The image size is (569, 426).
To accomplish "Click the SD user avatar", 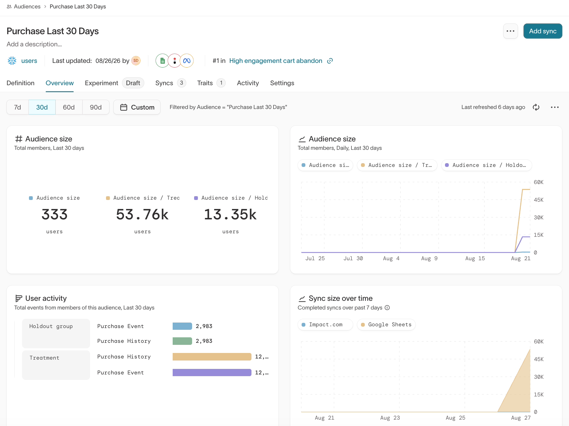I will (136, 61).
